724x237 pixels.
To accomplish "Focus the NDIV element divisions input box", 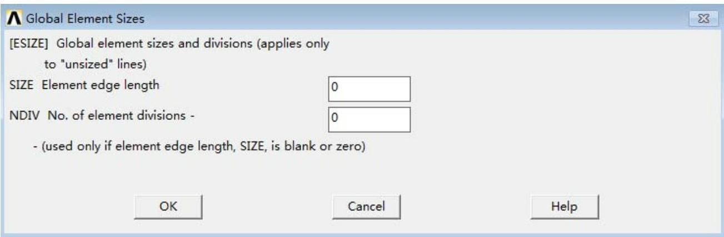I will point(369,119).
